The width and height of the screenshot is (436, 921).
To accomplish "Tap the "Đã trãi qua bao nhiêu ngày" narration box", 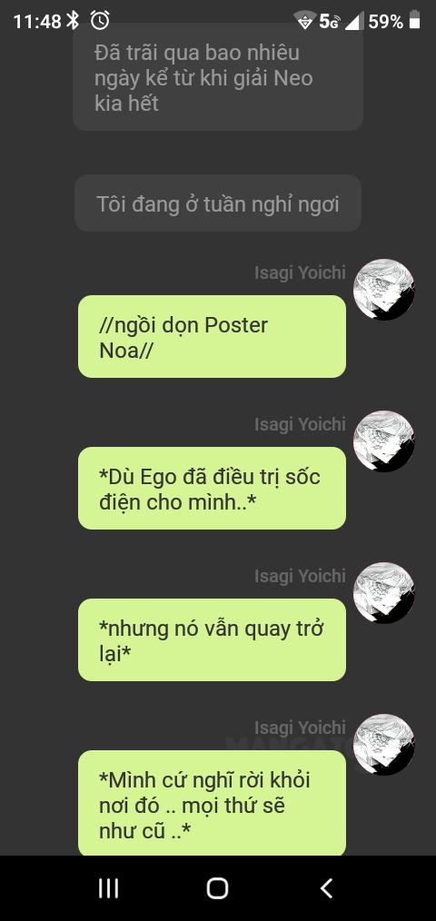I will (217, 77).
